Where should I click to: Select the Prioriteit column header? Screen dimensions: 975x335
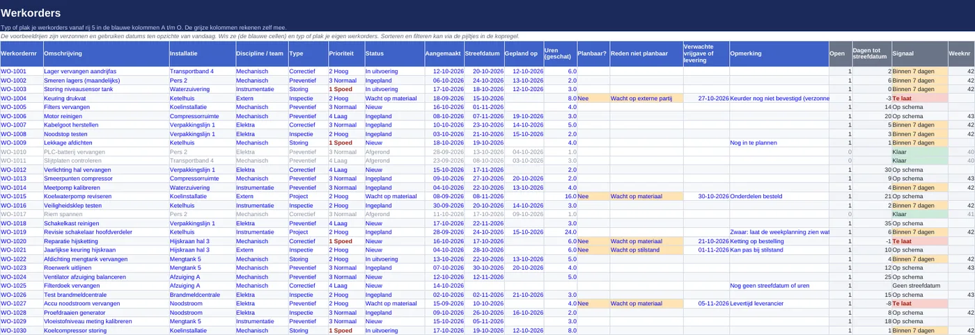(x=345, y=54)
